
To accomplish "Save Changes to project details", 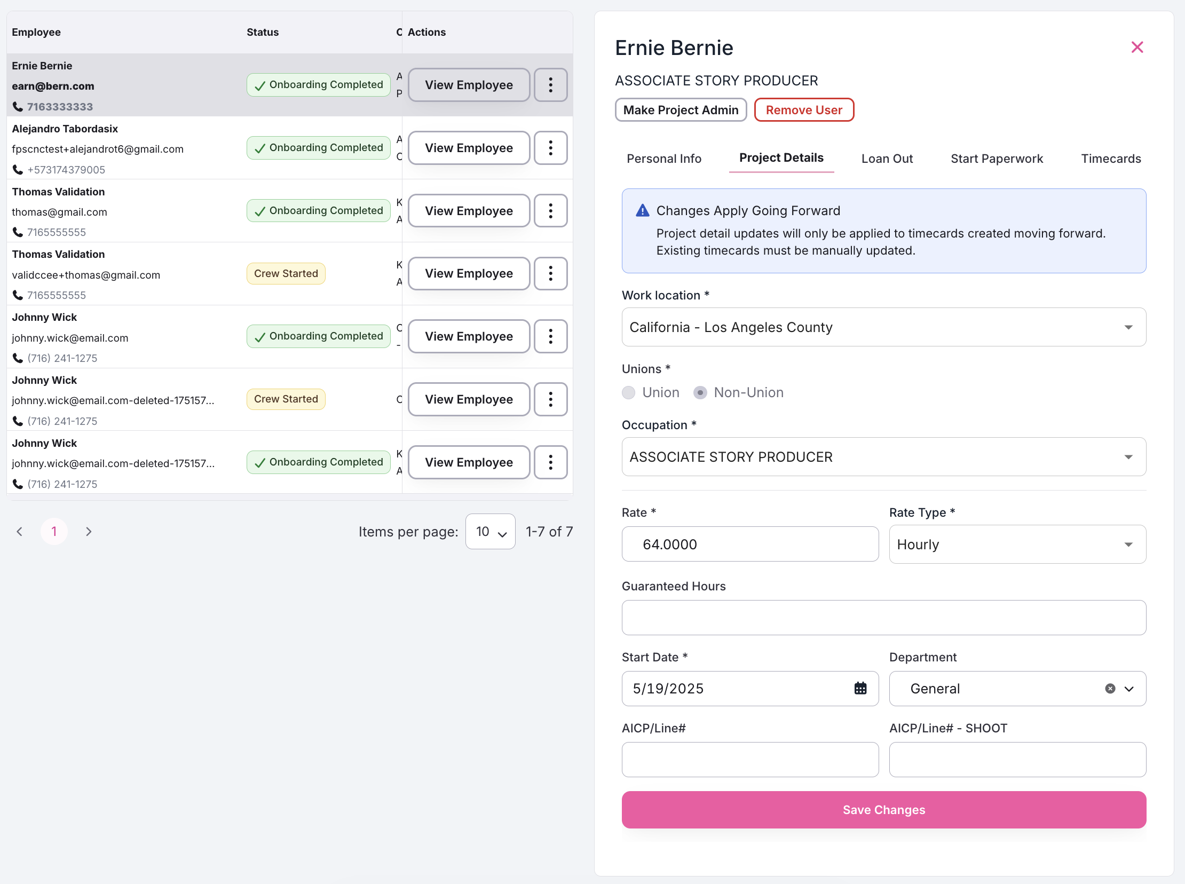I will [883, 810].
